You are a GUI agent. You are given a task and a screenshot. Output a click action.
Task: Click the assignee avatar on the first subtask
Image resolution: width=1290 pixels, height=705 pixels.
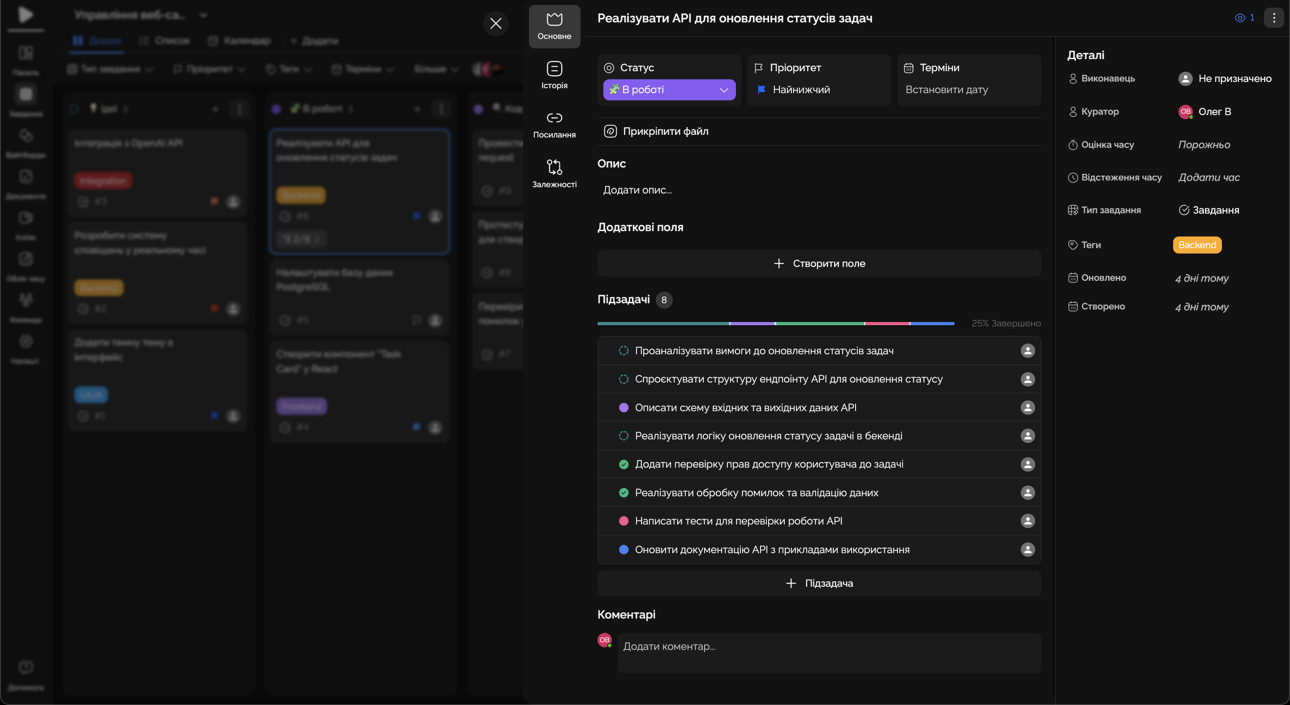click(1028, 351)
